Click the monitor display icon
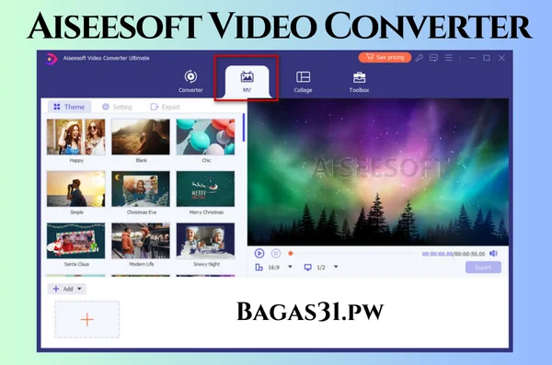The image size is (552, 365). click(x=308, y=268)
